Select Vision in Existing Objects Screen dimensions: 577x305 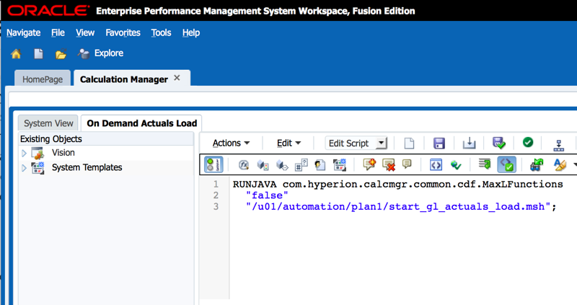(63, 153)
